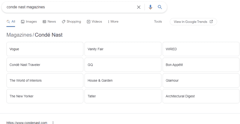240x124 pixels.
Task: Click inside the search text field
Action: tap(69, 7)
